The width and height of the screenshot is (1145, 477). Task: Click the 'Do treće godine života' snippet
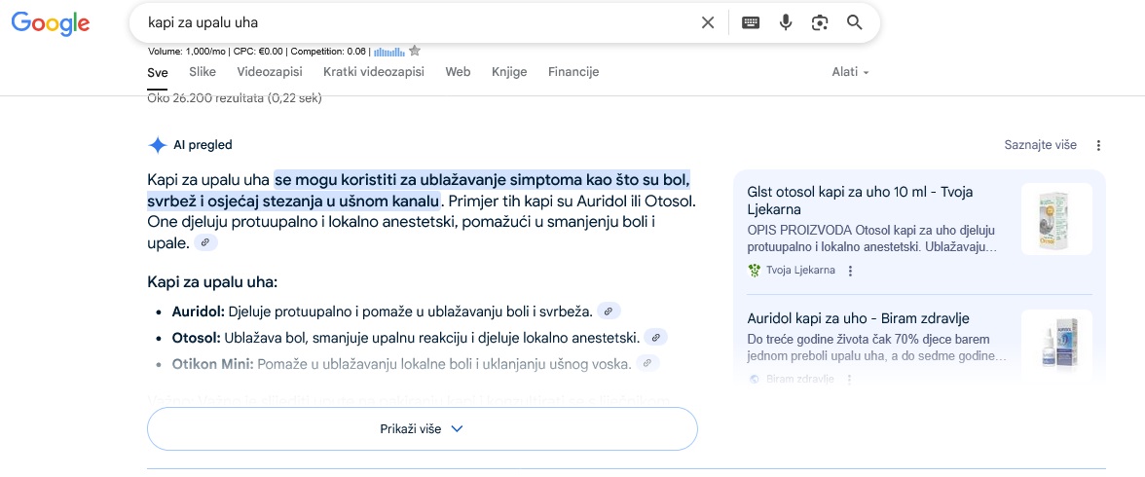(x=877, y=348)
